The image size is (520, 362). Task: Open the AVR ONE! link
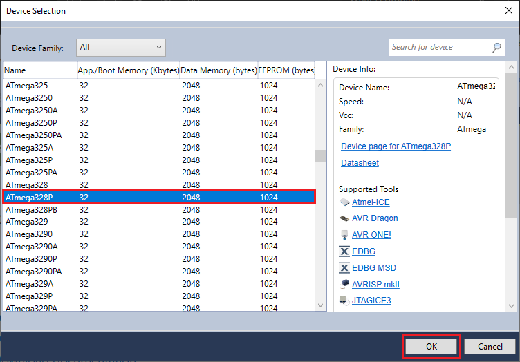pyautogui.click(x=371, y=235)
